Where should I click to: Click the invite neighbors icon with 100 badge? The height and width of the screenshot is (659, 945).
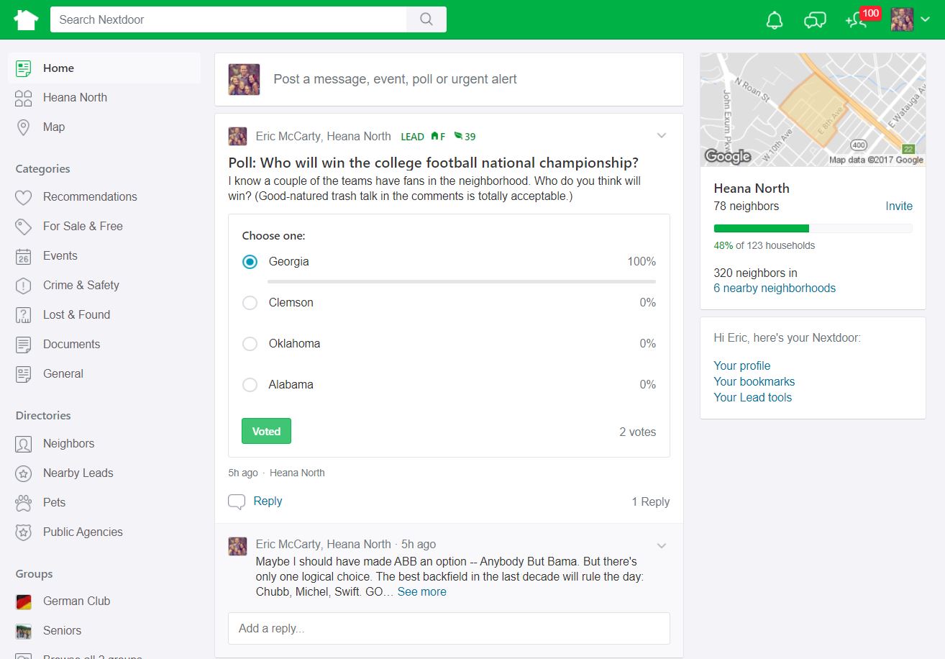857,22
